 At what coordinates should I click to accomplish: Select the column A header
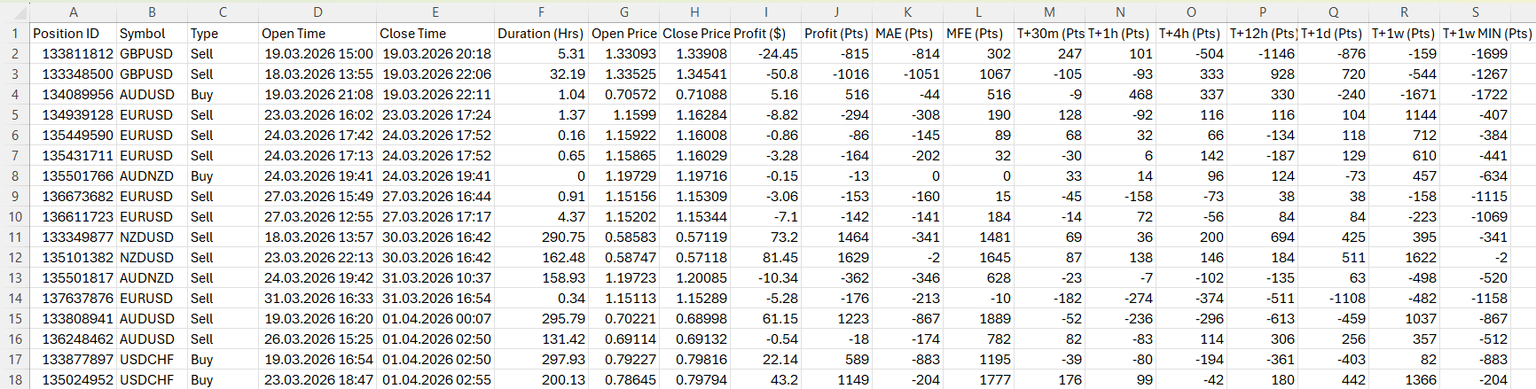pyautogui.click(x=73, y=12)
